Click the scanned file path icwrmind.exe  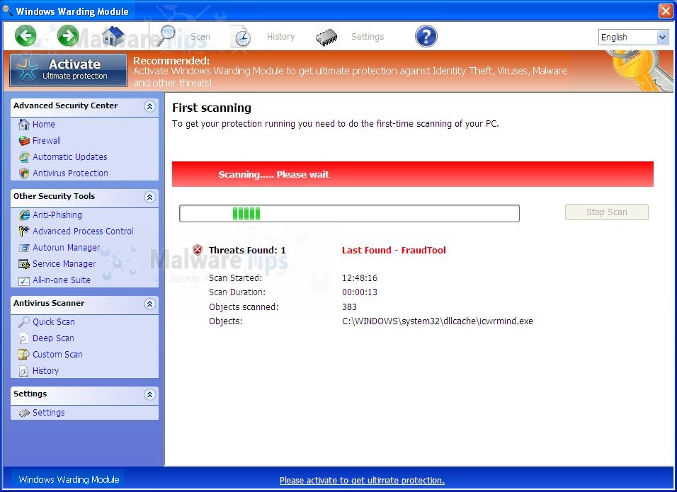pyautogui.click(x=438, y=321)
